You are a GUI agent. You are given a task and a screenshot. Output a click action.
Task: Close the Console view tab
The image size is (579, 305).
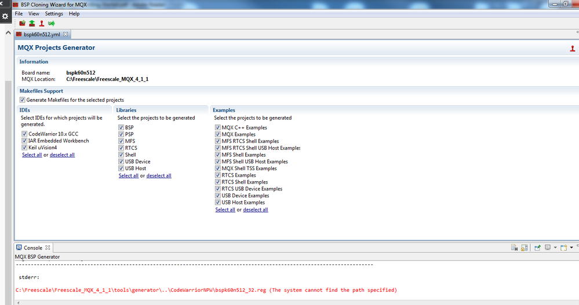pos(48,248)
